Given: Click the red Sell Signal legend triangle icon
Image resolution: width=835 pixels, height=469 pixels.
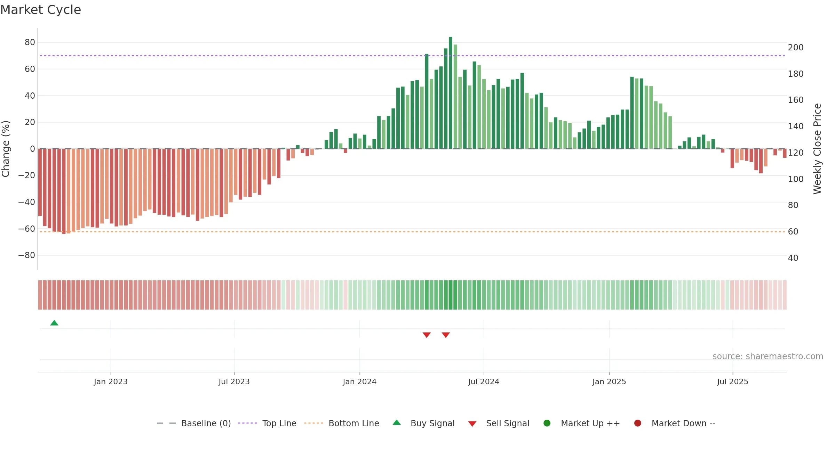Looking at the screenshot, I should coord(472,424).
